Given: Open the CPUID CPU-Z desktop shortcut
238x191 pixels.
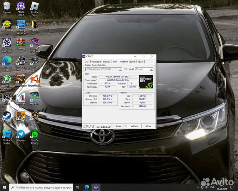Looking at the screenshot, I should [x=20, y=7].
